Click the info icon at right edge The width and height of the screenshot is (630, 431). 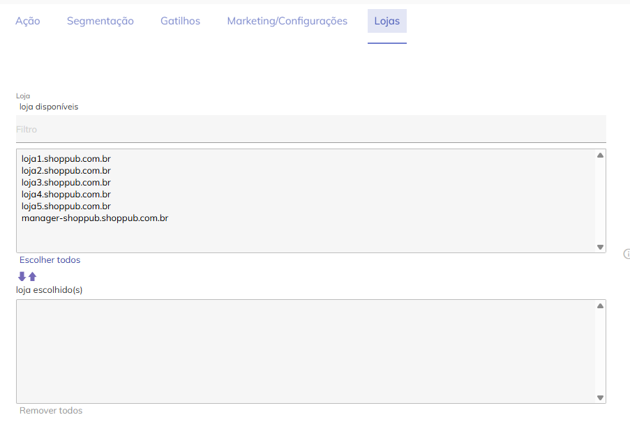coord(627,255)
